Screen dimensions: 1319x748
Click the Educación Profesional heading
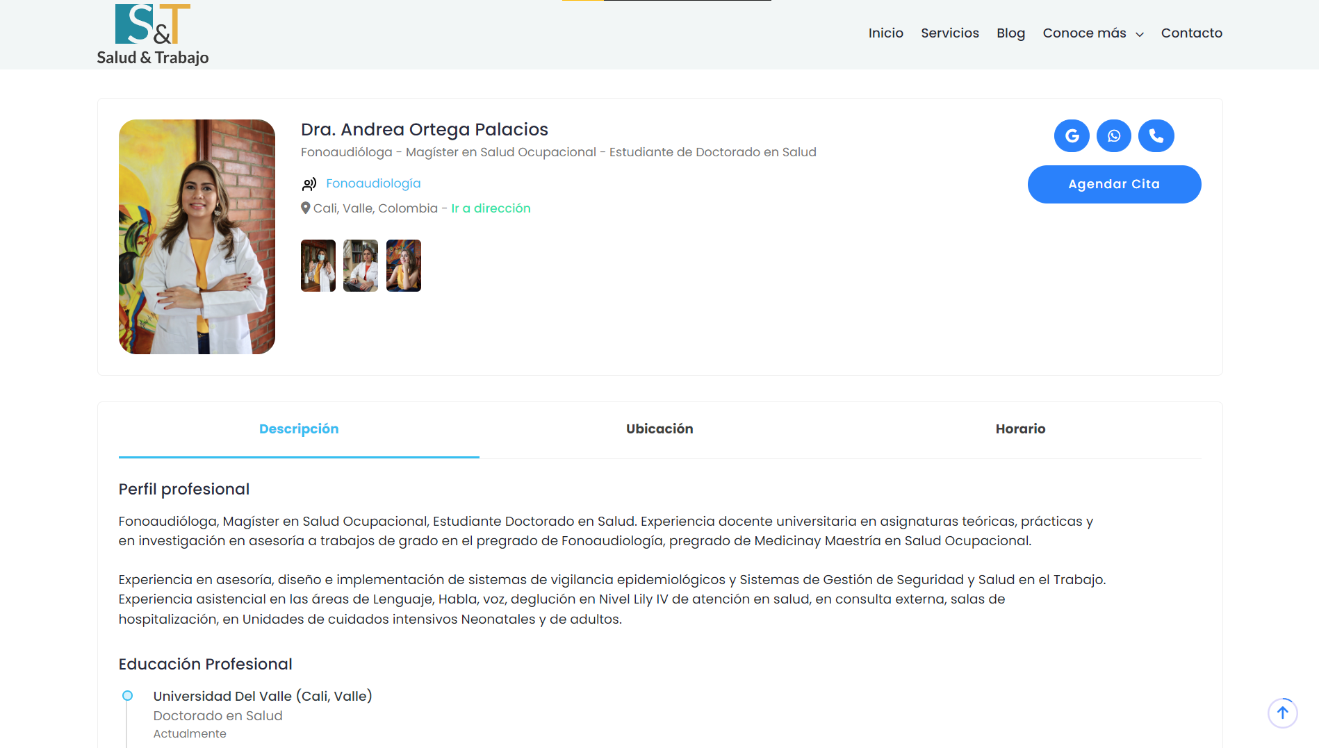(x=206, y=664)
